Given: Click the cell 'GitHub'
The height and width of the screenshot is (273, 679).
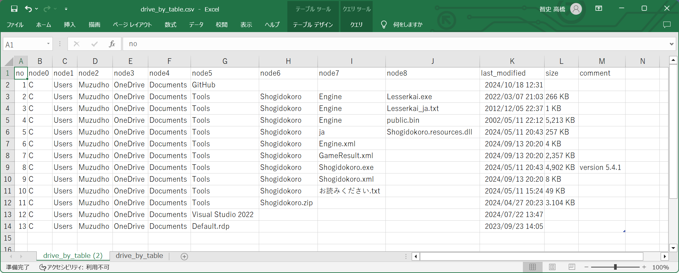Looking at the screenshot, I should [x=225, y=85].
